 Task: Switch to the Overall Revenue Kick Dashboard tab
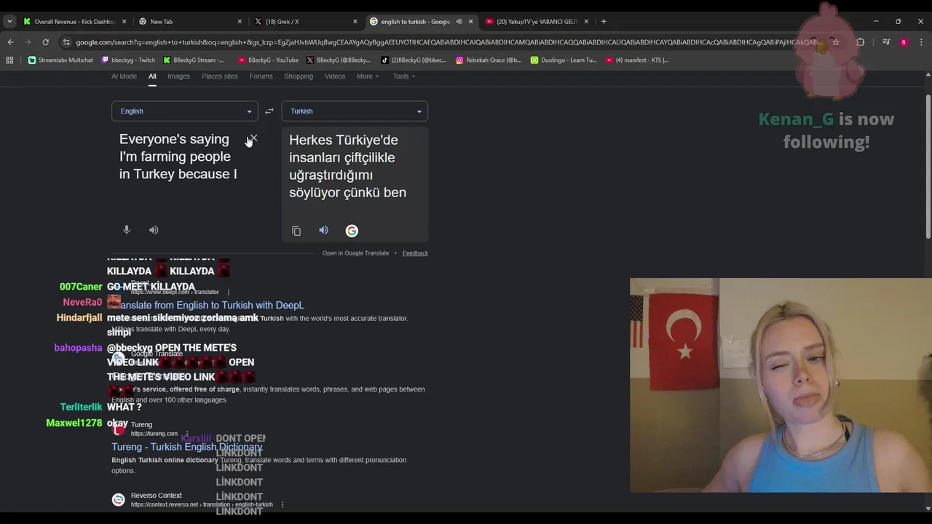[74, 22]
